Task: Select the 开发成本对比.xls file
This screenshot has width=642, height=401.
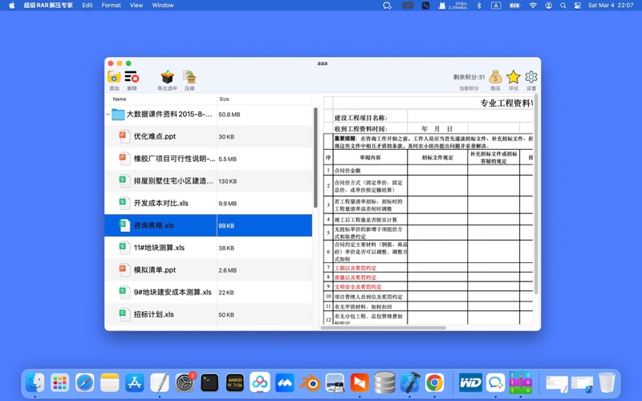Action: pyautogui.click(x=160, y=204)
